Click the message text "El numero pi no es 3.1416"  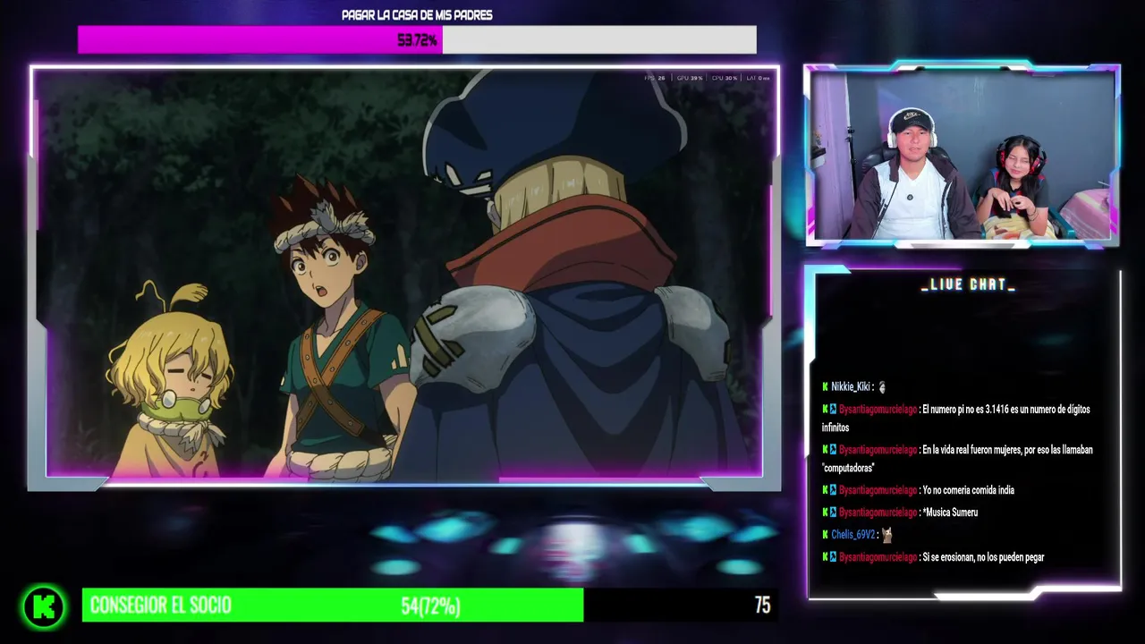tap(964, 409)
